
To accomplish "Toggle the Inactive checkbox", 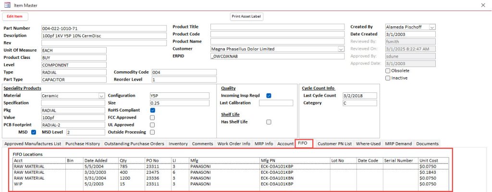I will (388, 78).
